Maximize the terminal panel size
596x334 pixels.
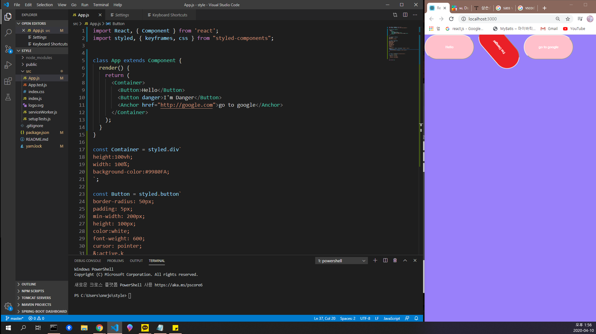pos(405,260)
